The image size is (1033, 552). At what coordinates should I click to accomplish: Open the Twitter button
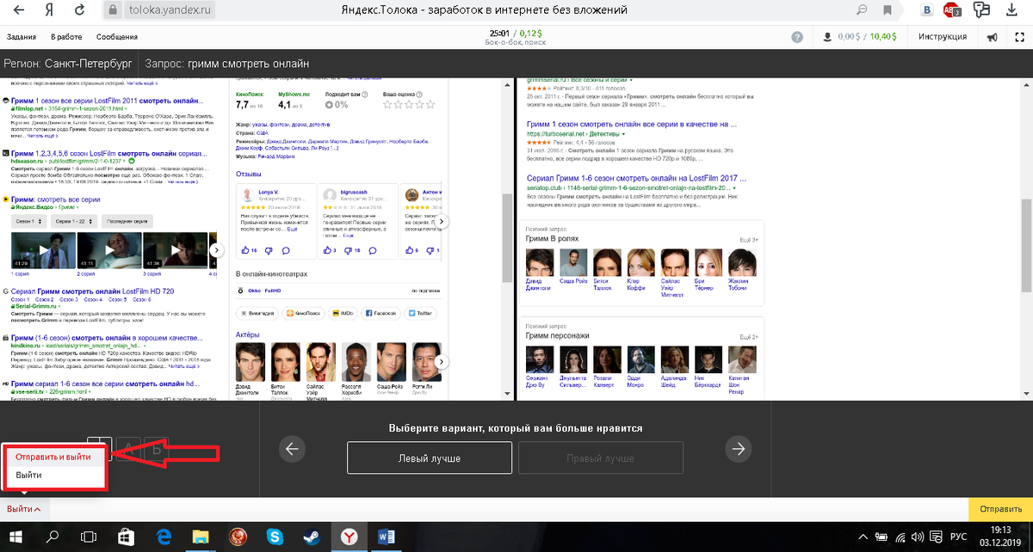(422, 314)
